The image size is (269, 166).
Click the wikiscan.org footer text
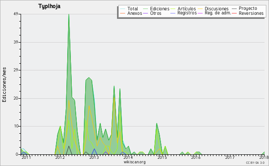[x=134, y=162]
